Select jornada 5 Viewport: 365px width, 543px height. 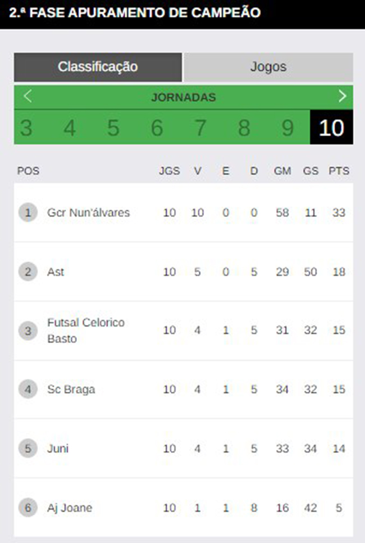(x=113, y=128)
